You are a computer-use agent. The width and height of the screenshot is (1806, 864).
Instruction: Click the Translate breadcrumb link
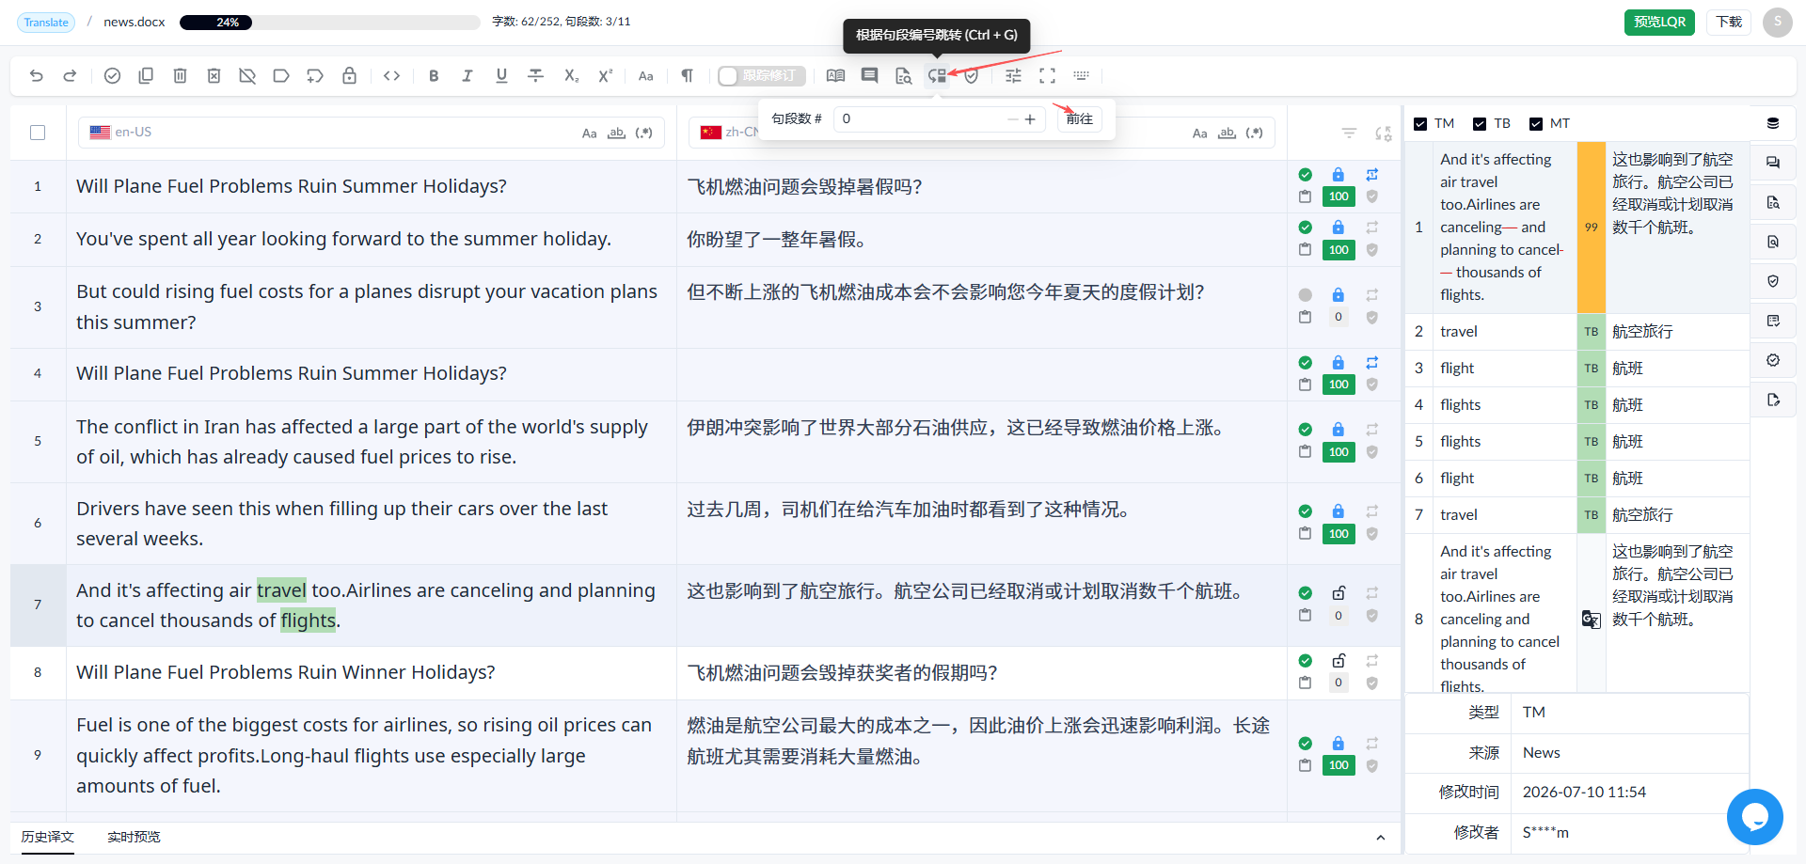click(x=46, y=23)
